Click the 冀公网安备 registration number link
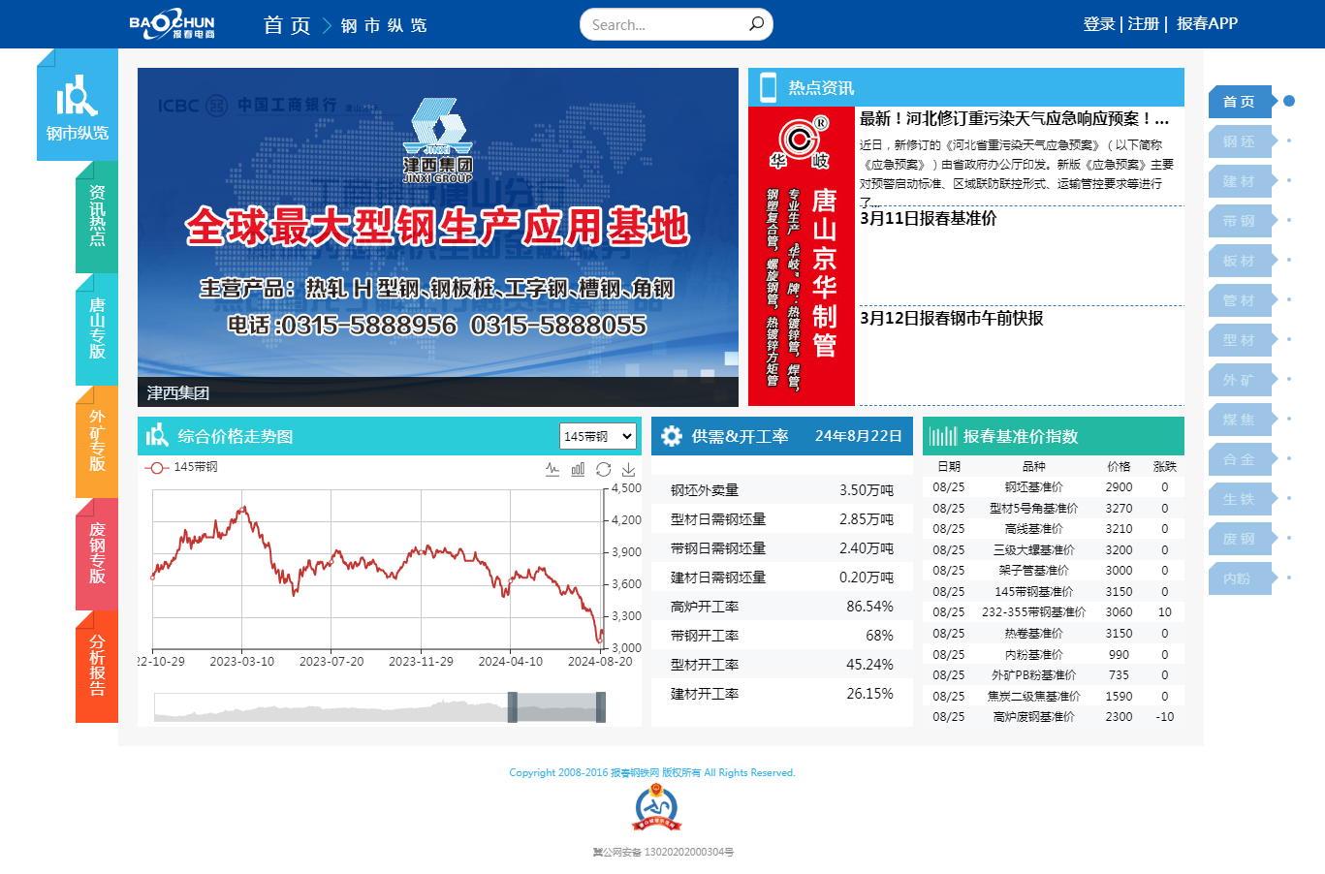The image size is (1325, 874). [x=663, y=853]
